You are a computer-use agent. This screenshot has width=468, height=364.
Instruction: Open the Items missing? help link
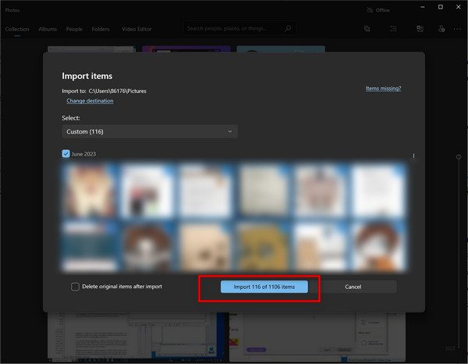tap(383, 88)
